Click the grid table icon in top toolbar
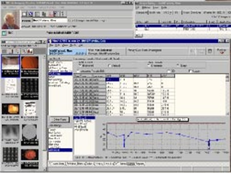231x173 pixels. click(x=37, y=14)
